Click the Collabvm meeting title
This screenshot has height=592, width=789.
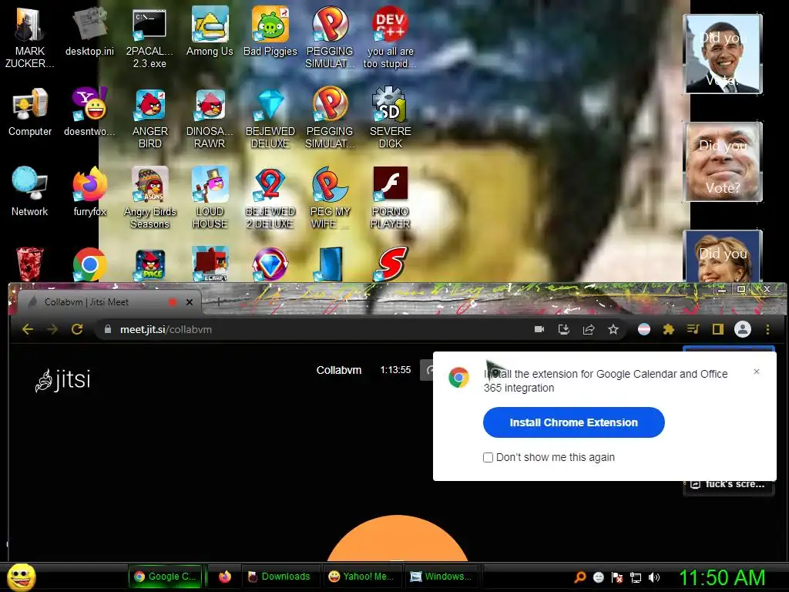tap(339, 370)
